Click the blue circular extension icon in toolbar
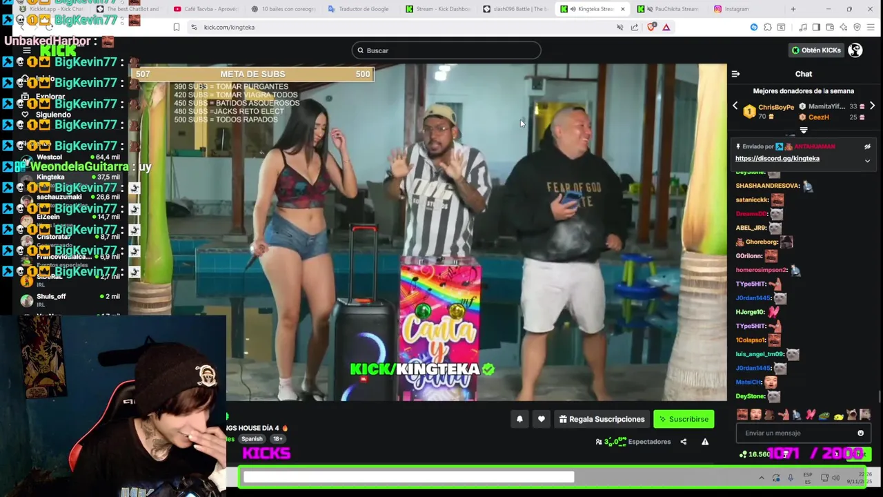 coord(754,27)
